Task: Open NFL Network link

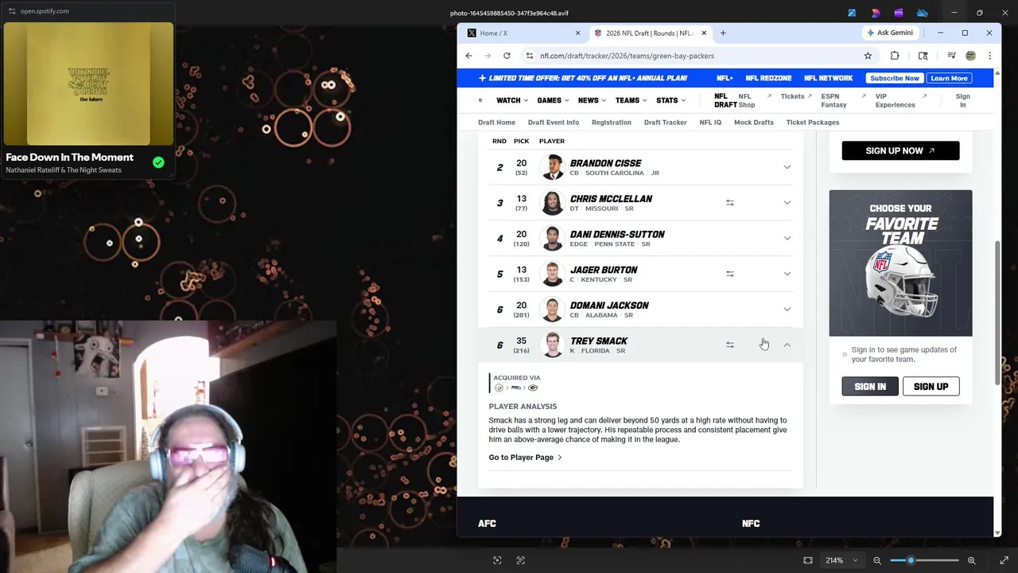Action: 828,78
